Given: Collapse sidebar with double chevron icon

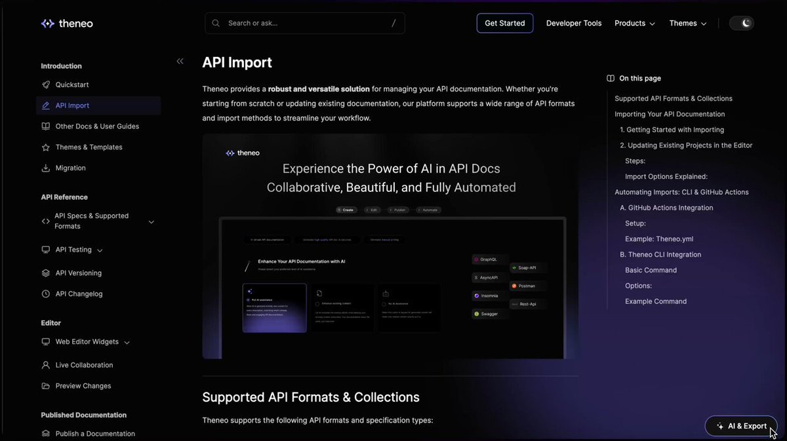Looking at the screenshot, I should [x=180, y=61].
